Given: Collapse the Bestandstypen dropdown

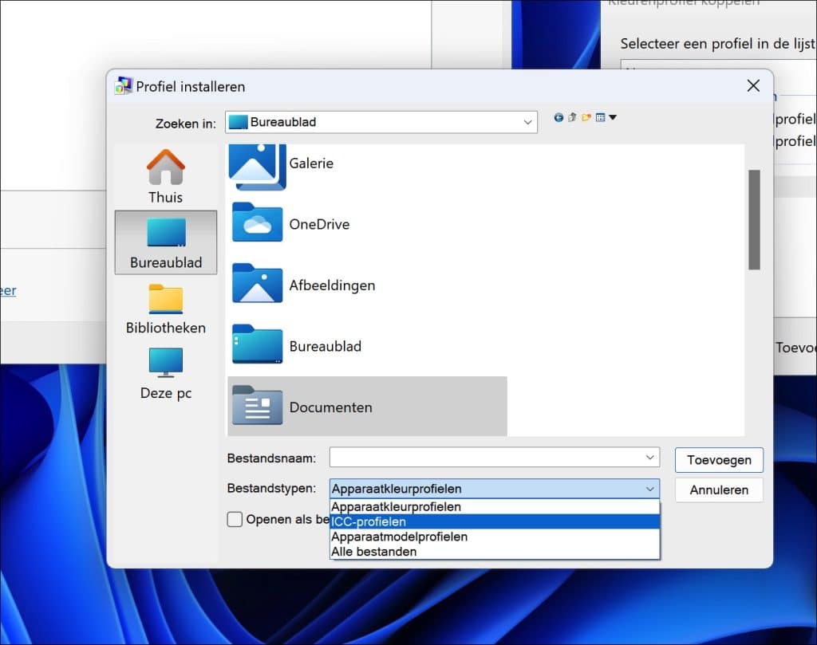Looking at the screenshot, I should click(649, 489).
